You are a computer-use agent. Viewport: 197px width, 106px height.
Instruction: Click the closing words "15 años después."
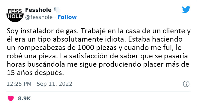click(x=35, y=73)
